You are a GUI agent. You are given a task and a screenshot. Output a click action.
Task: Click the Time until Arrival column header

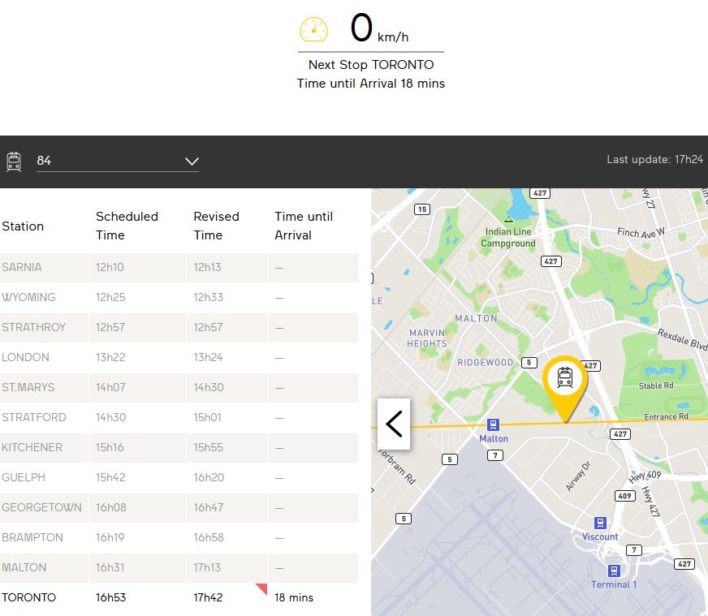point(304,226)
